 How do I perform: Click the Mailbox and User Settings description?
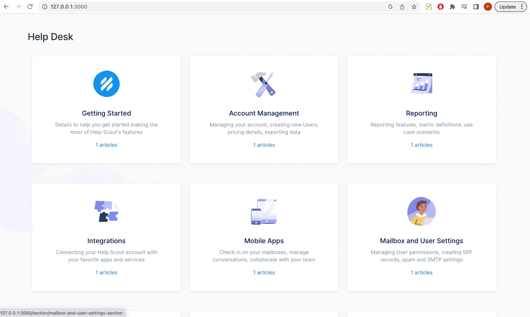click(x=421, y=256)
